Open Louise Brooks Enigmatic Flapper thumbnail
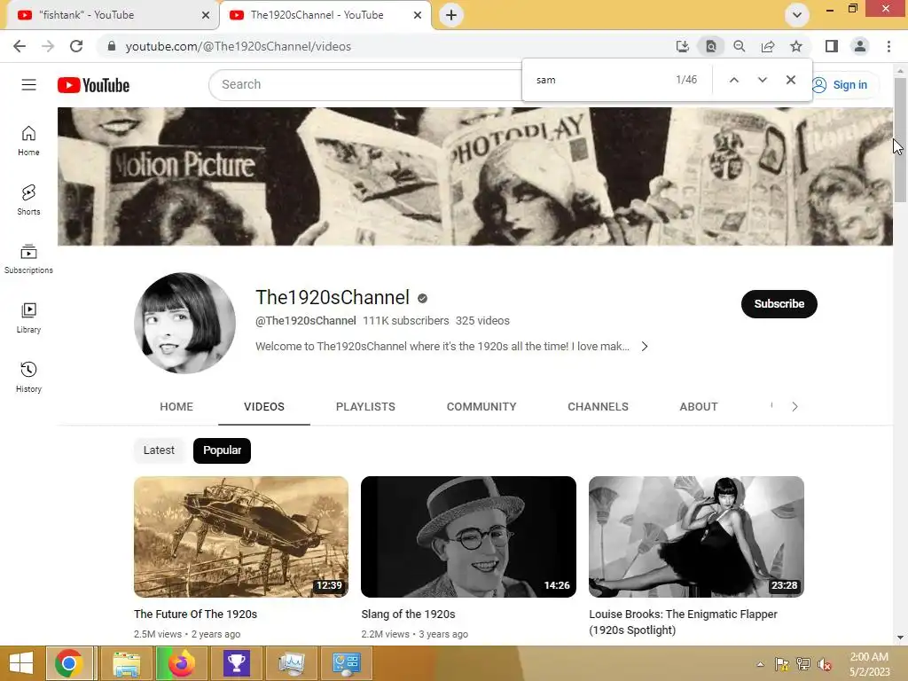 click(696, 536)
